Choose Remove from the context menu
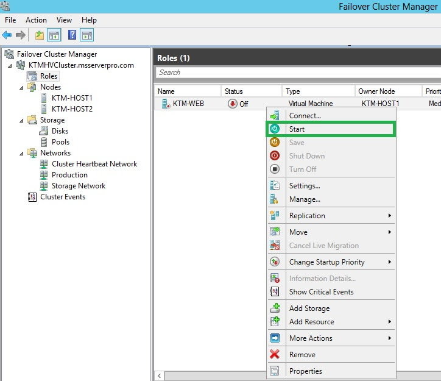This screenshot has height=381, width=441. (x=331, y=354)
